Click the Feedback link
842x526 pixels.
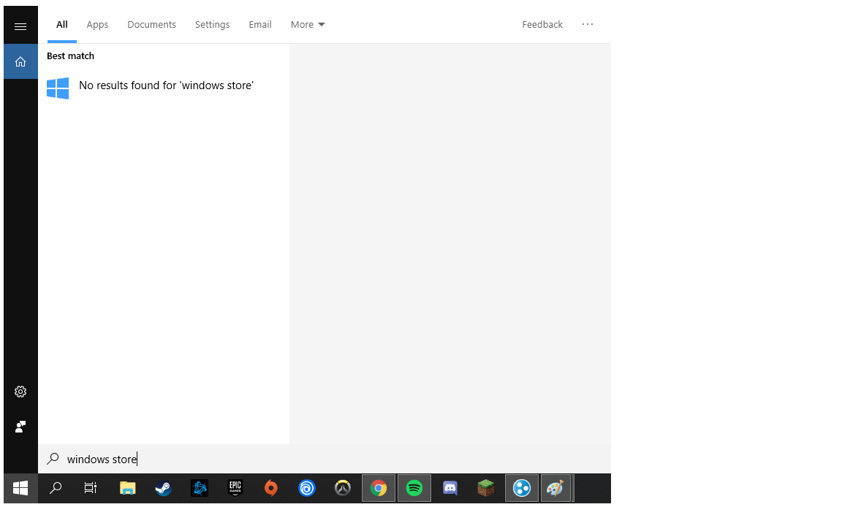click(x=542, y=25)
